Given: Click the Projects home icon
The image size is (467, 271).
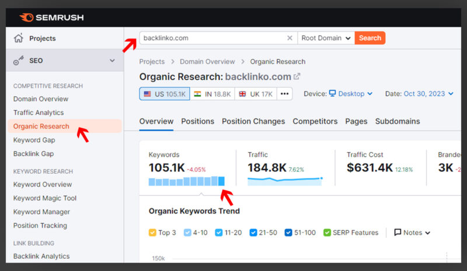Looking at the screenshot, I should coord(19,38).
